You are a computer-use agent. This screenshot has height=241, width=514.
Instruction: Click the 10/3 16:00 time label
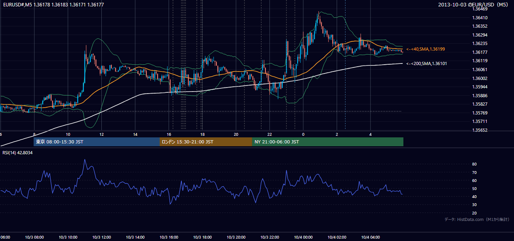pos(169,237)
